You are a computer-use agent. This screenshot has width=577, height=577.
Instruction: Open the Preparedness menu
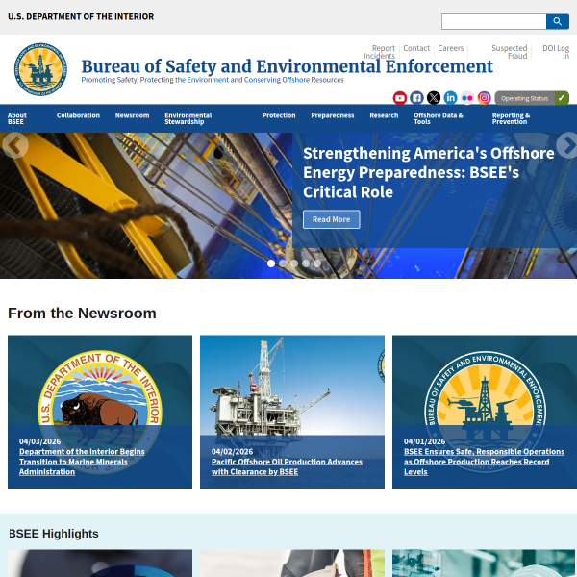(333, 115)
